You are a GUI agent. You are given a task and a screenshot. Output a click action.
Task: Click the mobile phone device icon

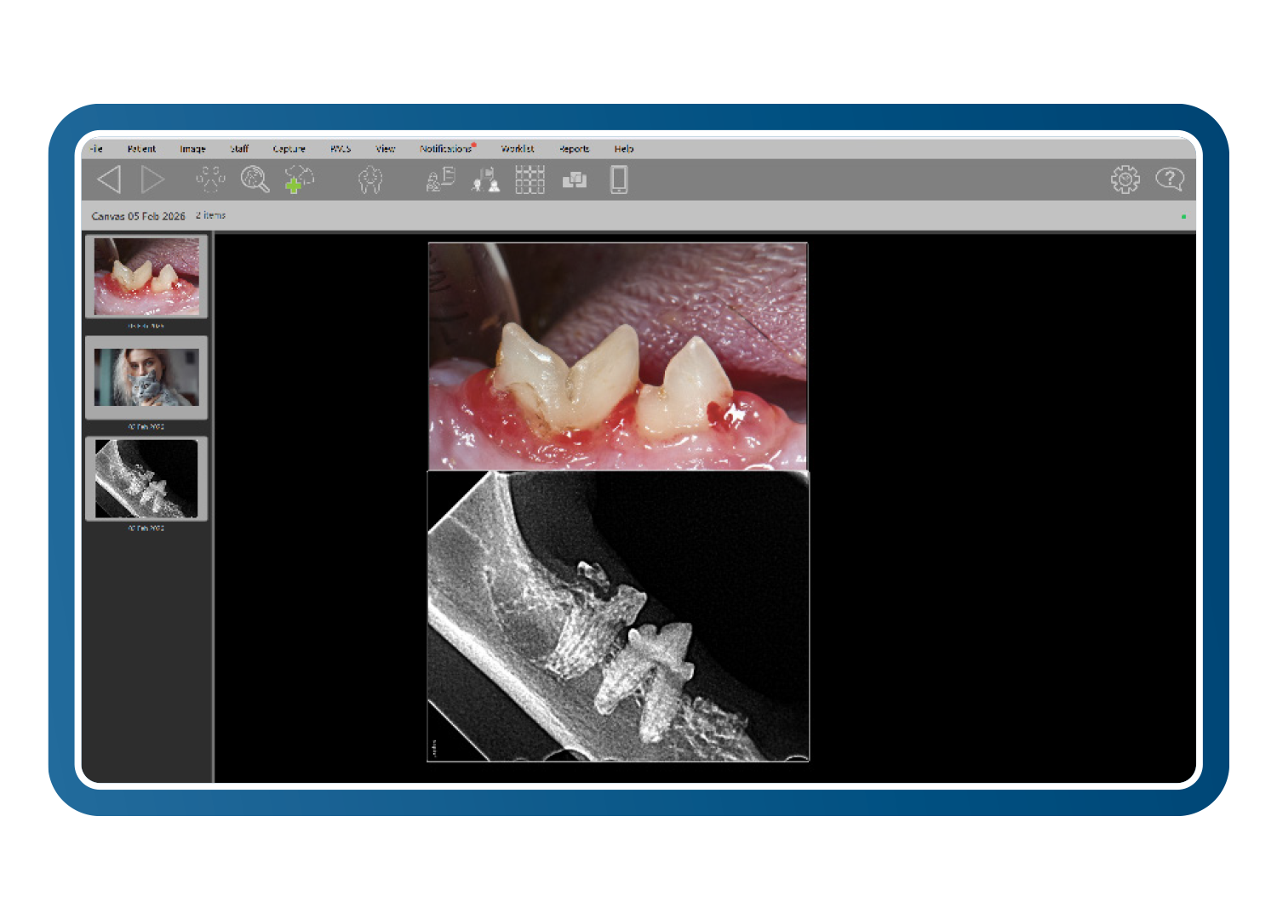(619, 180)
